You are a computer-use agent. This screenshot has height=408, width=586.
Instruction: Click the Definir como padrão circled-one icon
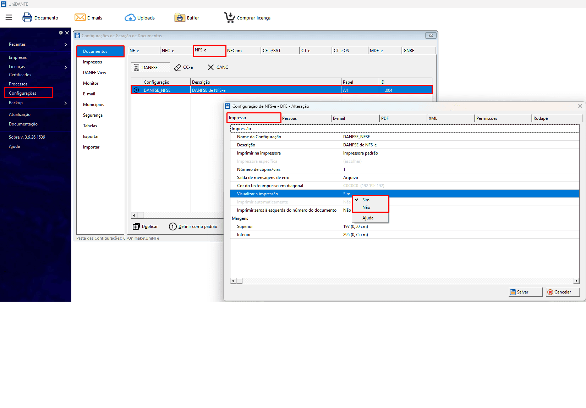[x=173, y=227]
